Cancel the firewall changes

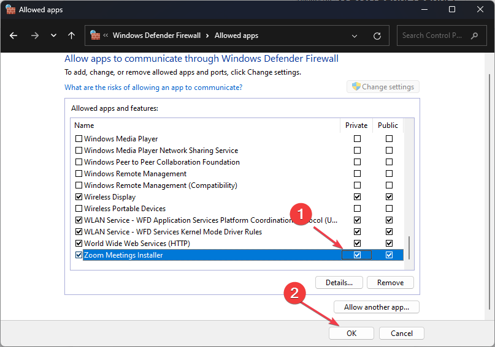[x=402, y=333]
